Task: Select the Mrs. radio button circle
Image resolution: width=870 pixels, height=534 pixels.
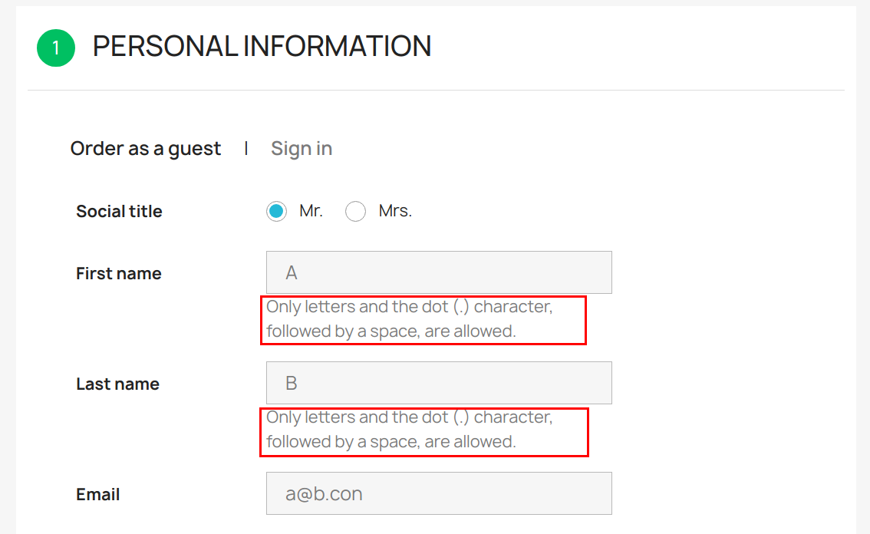Action: tap(355, 211)
